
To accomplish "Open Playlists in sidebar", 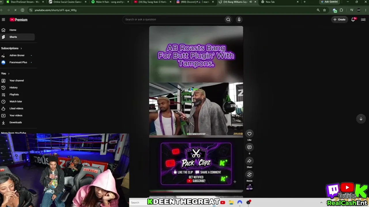I will (17, 95).
